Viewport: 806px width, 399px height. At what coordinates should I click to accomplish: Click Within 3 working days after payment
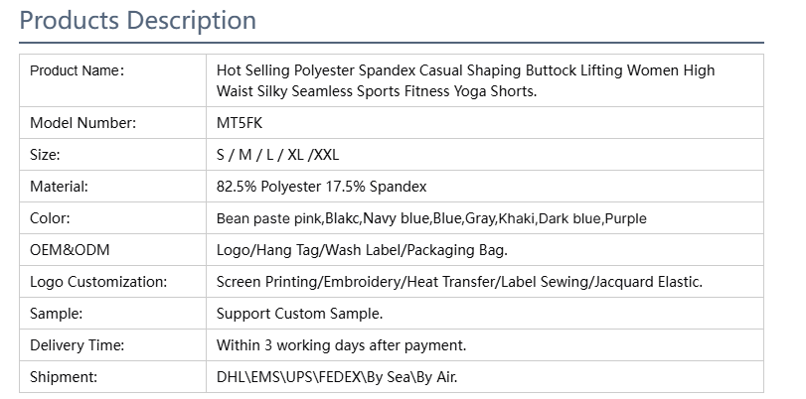341,345
